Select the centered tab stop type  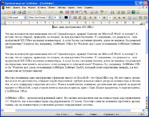(119, 18)
